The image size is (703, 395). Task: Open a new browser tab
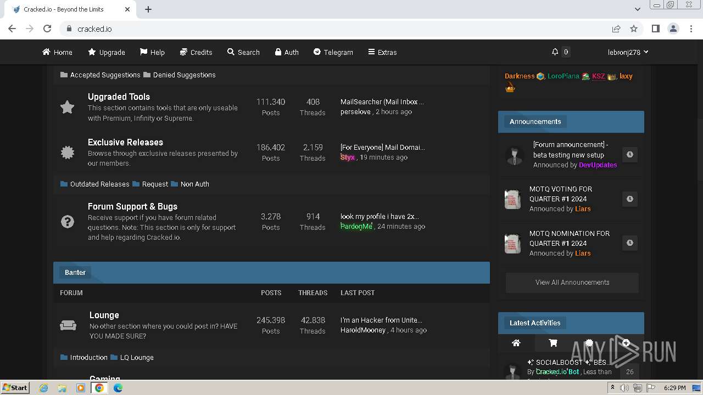[148, 9]
